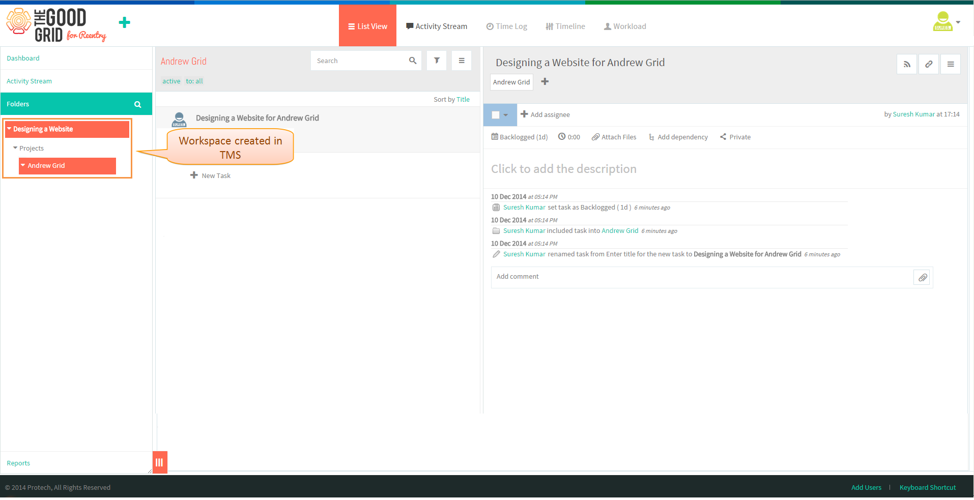Open Activity Stream link in sidebar
974x500 pixels.
(x=29, y=81)
